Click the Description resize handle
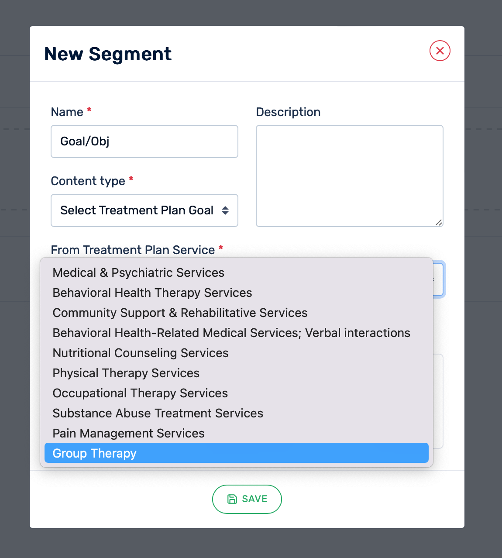The height and width of the screenshot is (558, 502). 439,223
